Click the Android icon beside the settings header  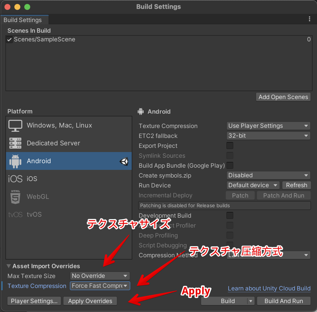141,111
